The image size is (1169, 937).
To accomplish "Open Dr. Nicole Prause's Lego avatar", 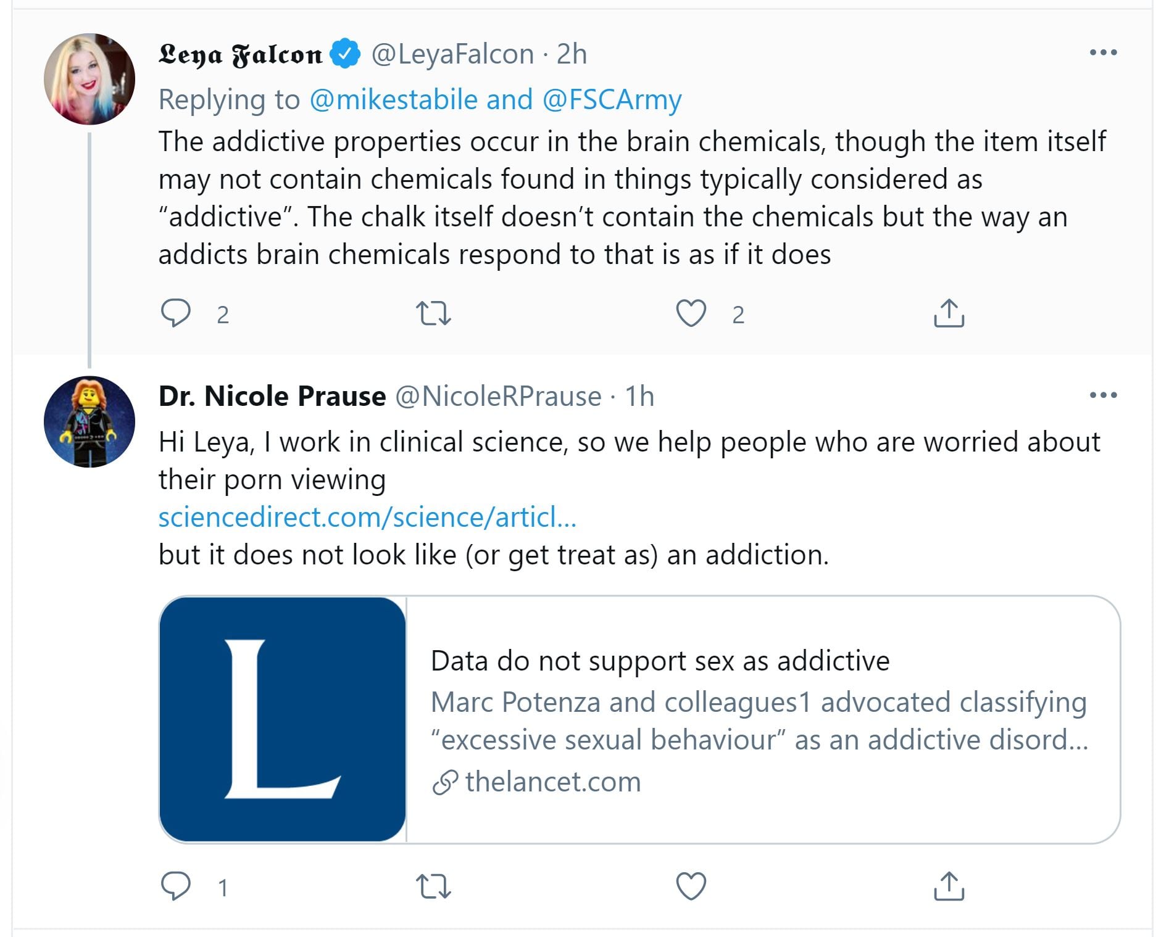I will [x=89, y=422].
